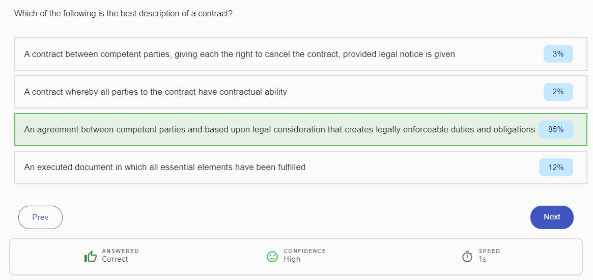
Task: Click the stopwatch Speed icon
Action: tap(467, 257)
